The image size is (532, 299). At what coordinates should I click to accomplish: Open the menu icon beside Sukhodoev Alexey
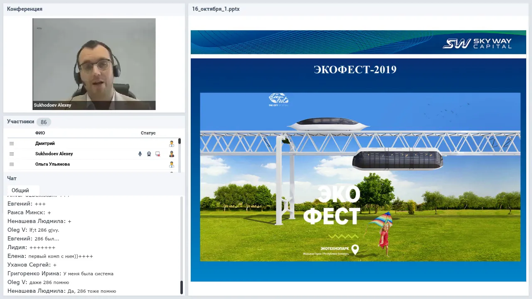(x=12, y=154)
